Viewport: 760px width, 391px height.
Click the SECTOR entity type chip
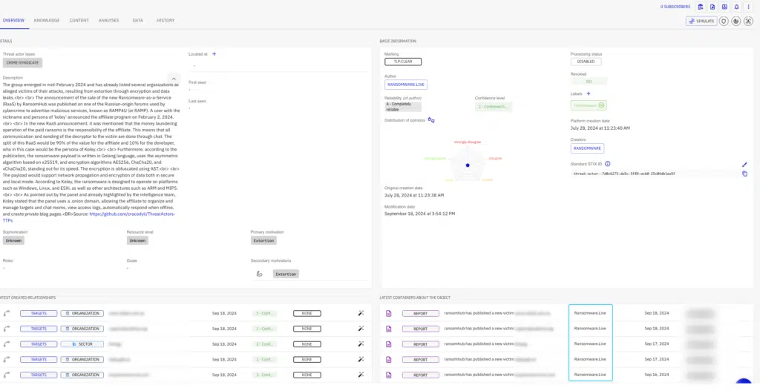click(82, 344)
